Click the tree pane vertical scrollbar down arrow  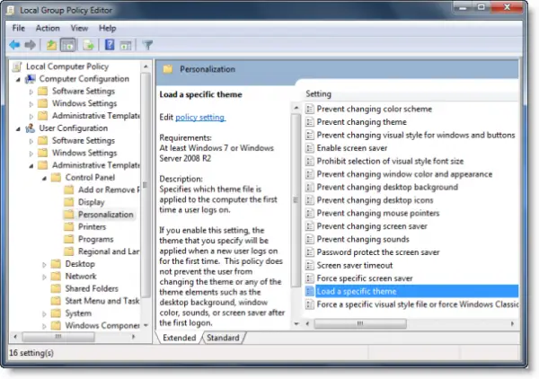(146, 325)
